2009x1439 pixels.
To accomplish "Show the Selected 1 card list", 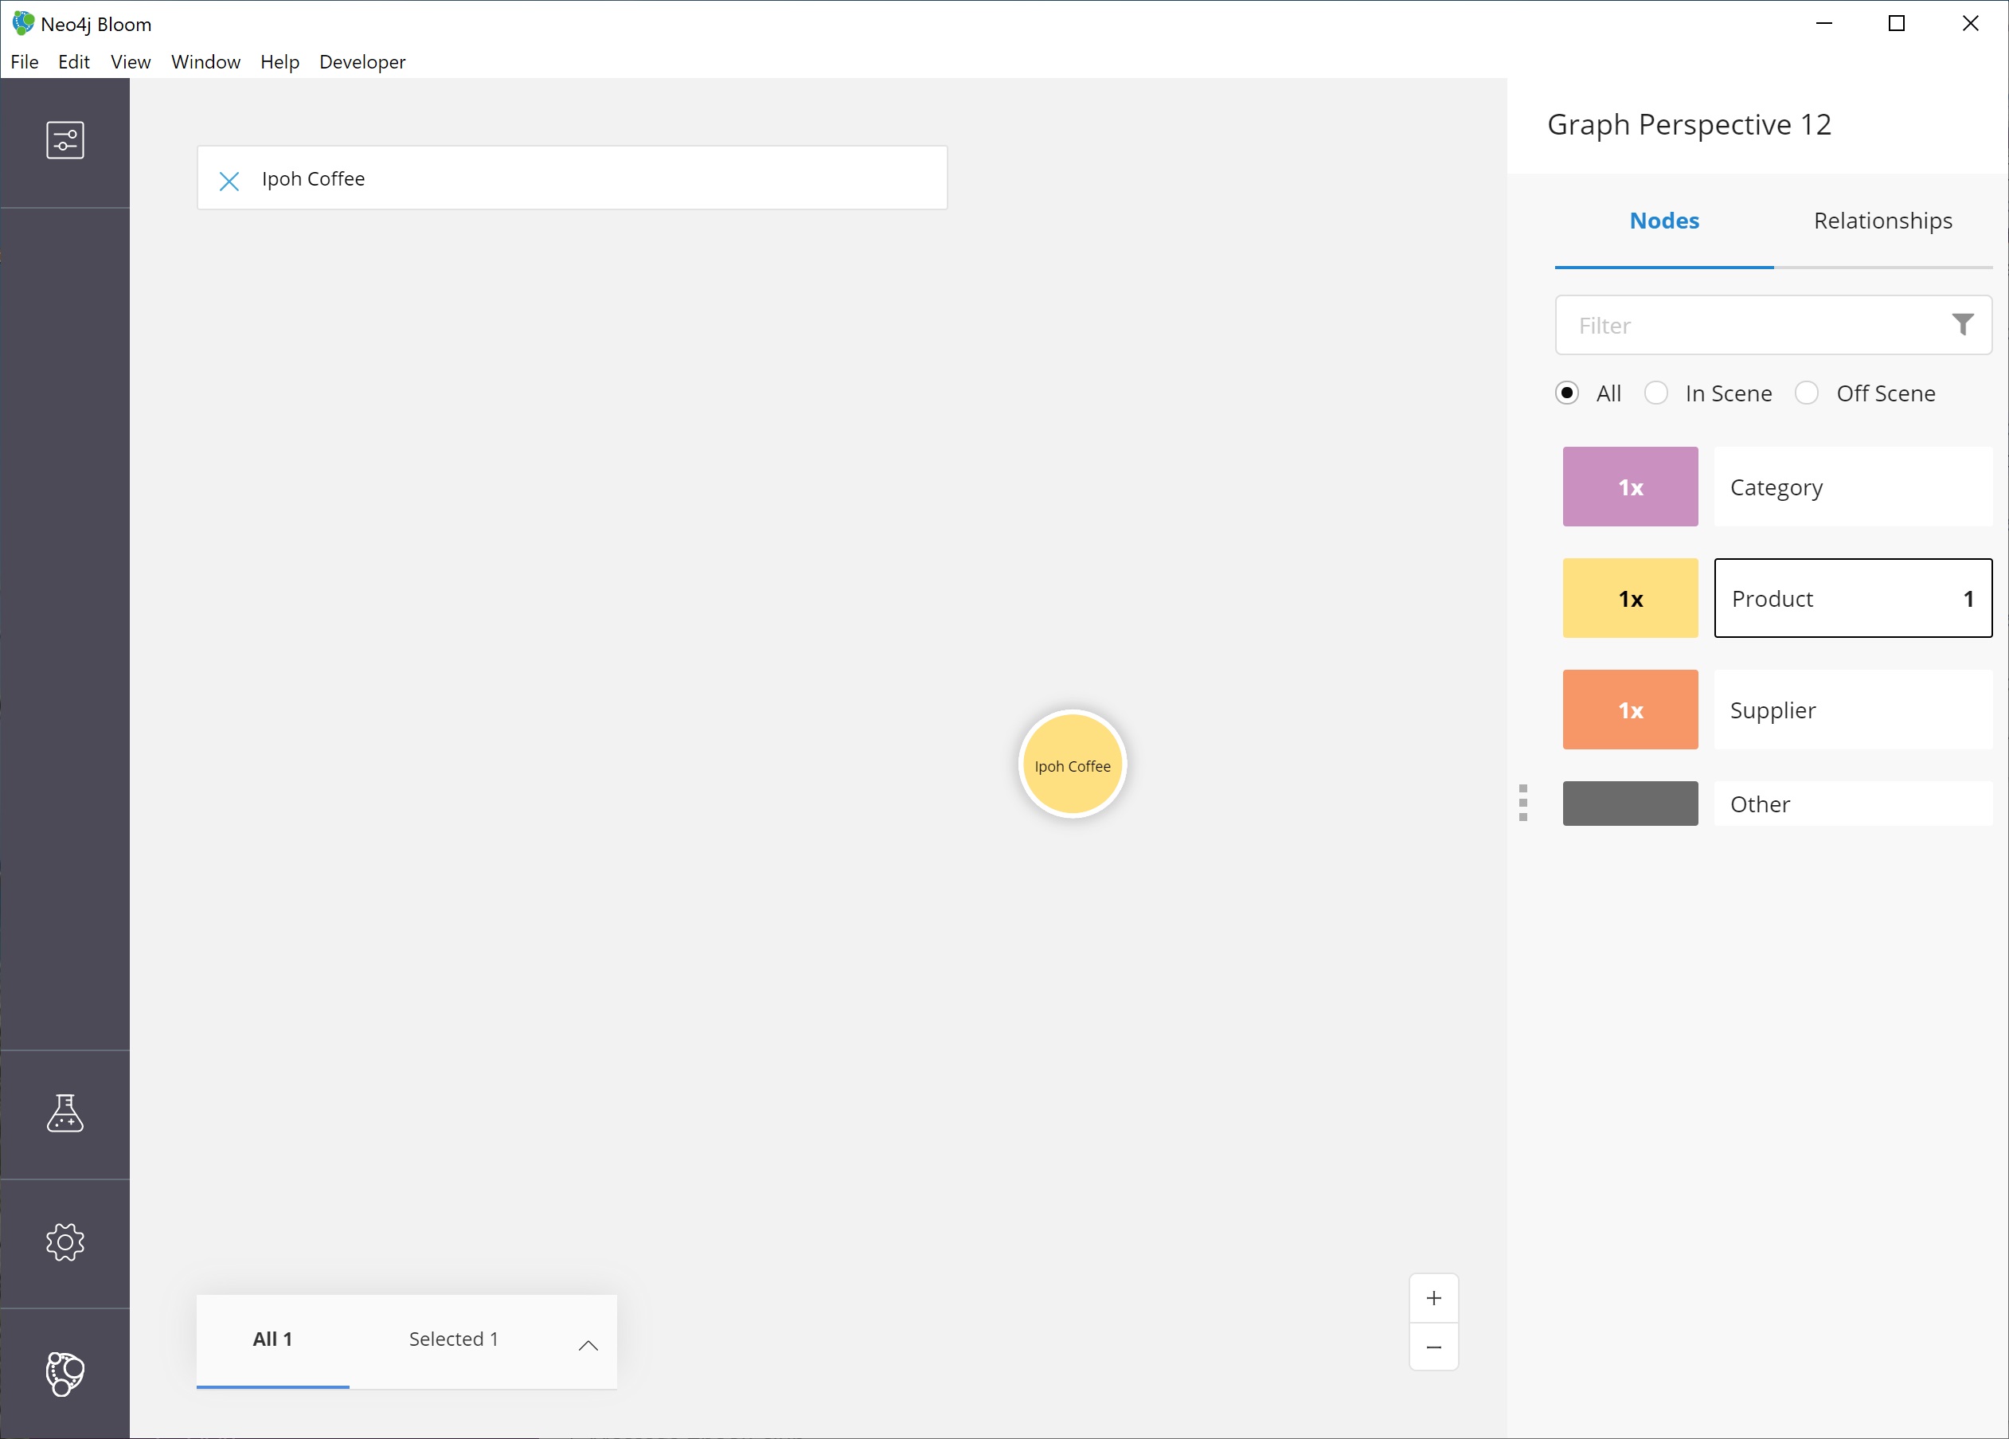I will point(454,1339).
